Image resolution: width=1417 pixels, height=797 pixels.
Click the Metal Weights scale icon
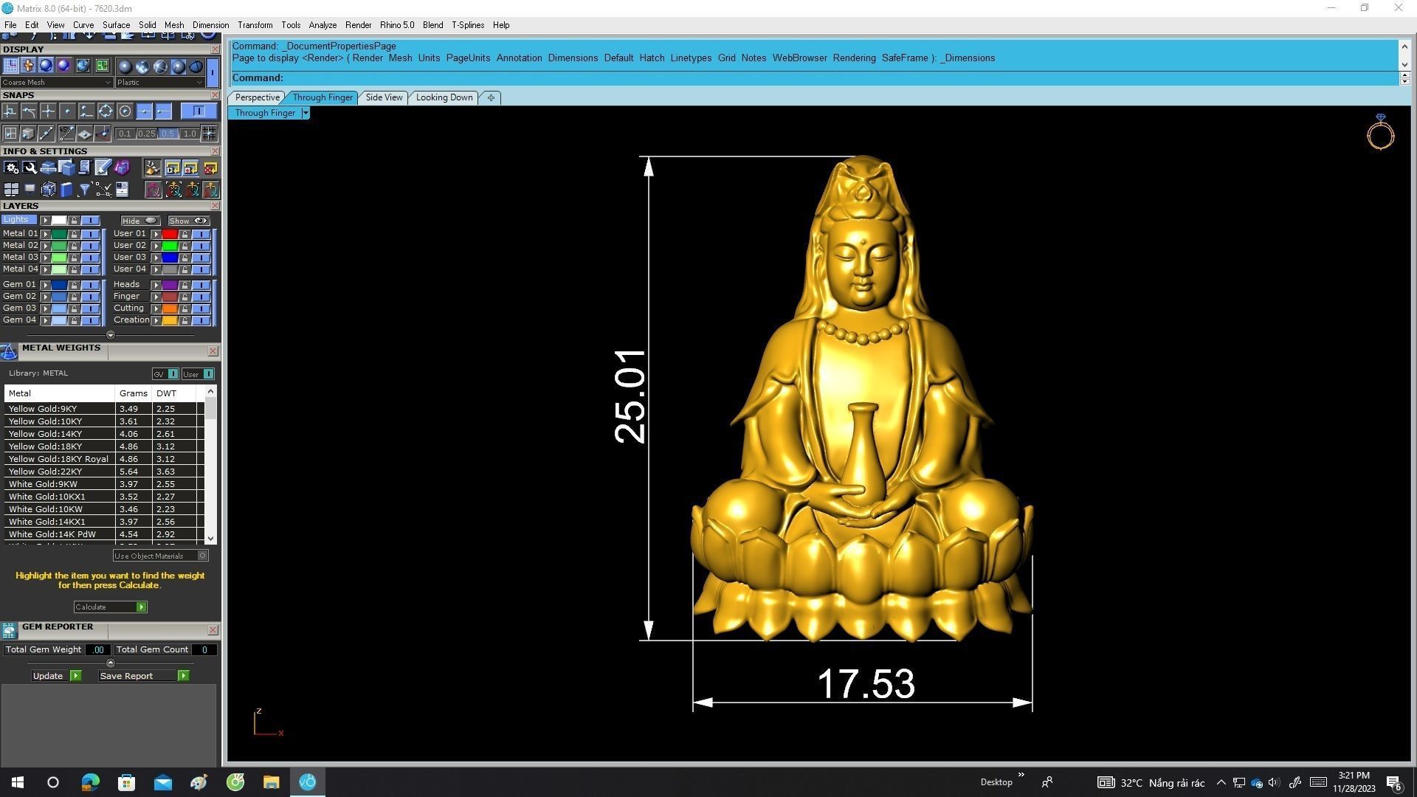(9, 351)
